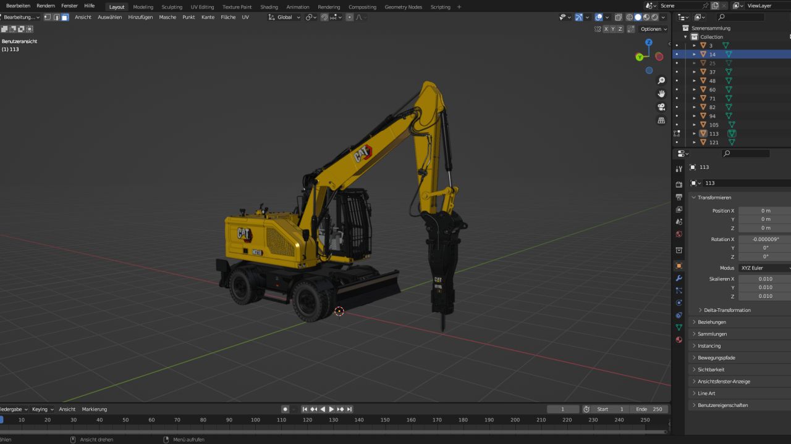Select edge select mode icon

56,17
